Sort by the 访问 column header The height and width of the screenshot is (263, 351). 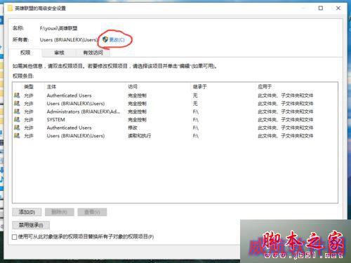click(x=133, y=87)
